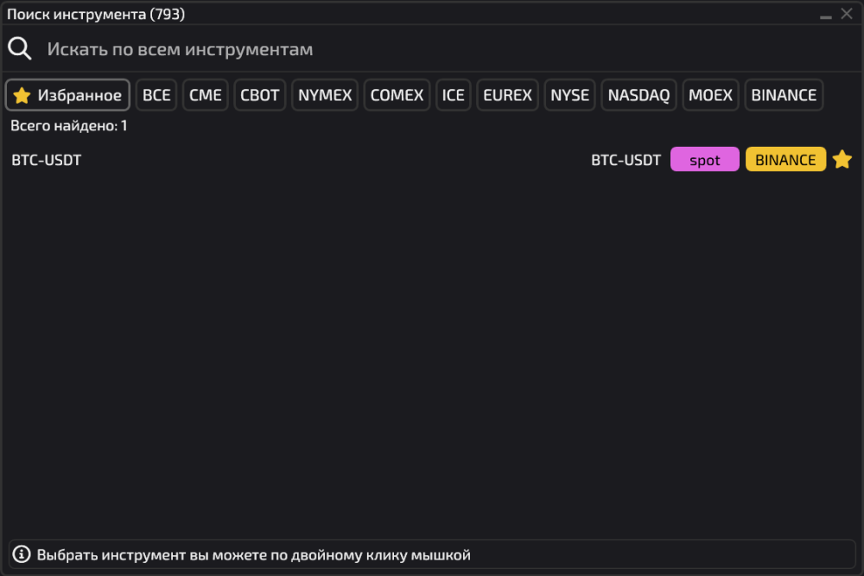Show COMEX exchange instruments

pyautogui.click(x=397, y=95)
